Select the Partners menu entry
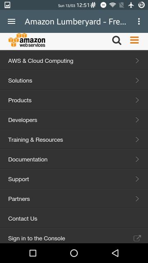148x263 pixels. click(x=74, y=198)
